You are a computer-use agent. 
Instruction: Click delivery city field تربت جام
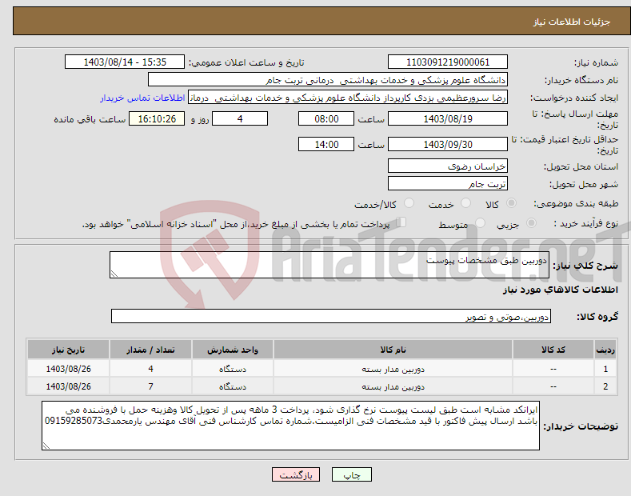(448, 183)
